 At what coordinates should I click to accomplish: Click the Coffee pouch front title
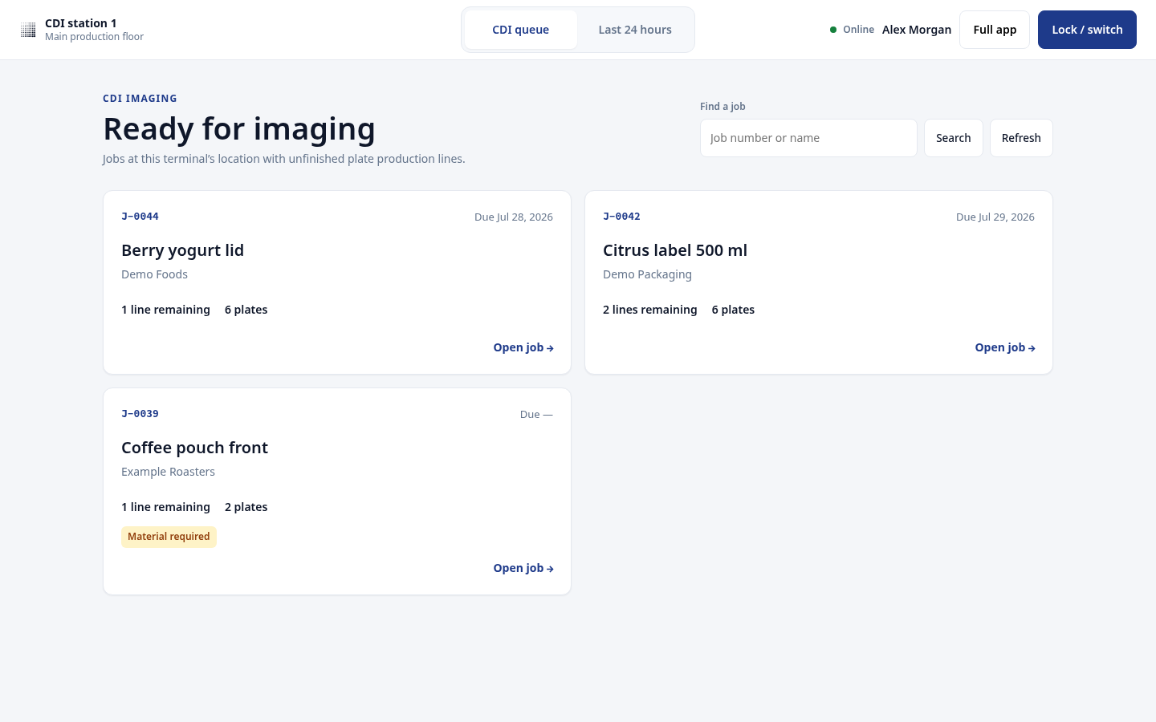194,448
